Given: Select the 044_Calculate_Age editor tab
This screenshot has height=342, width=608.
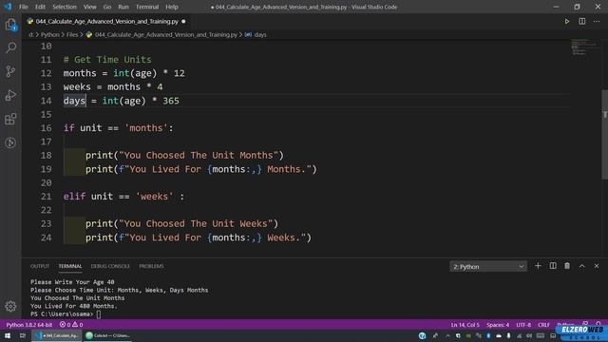Looking at the screenshot, I should pos(106,21).
